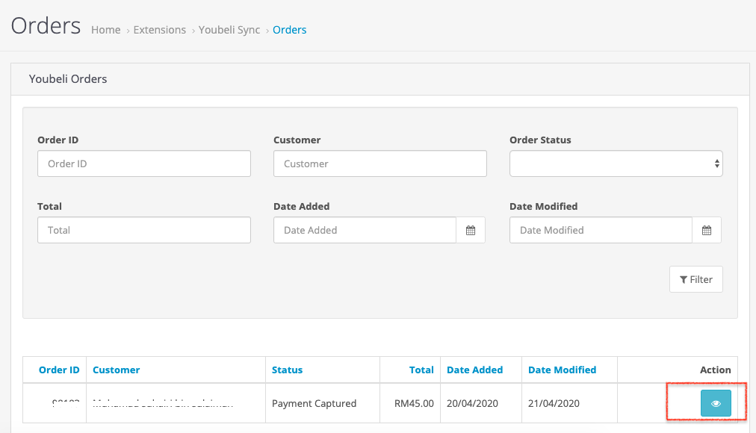The image size is (756, 433).
Task: Expand the Order Status dropdown
Action: [x=616, y=163]
